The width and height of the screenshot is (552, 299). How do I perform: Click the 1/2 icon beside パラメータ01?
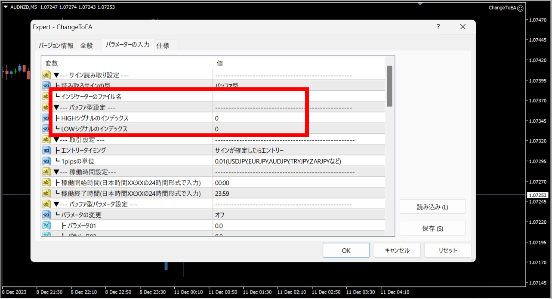[x=46, y=226]
